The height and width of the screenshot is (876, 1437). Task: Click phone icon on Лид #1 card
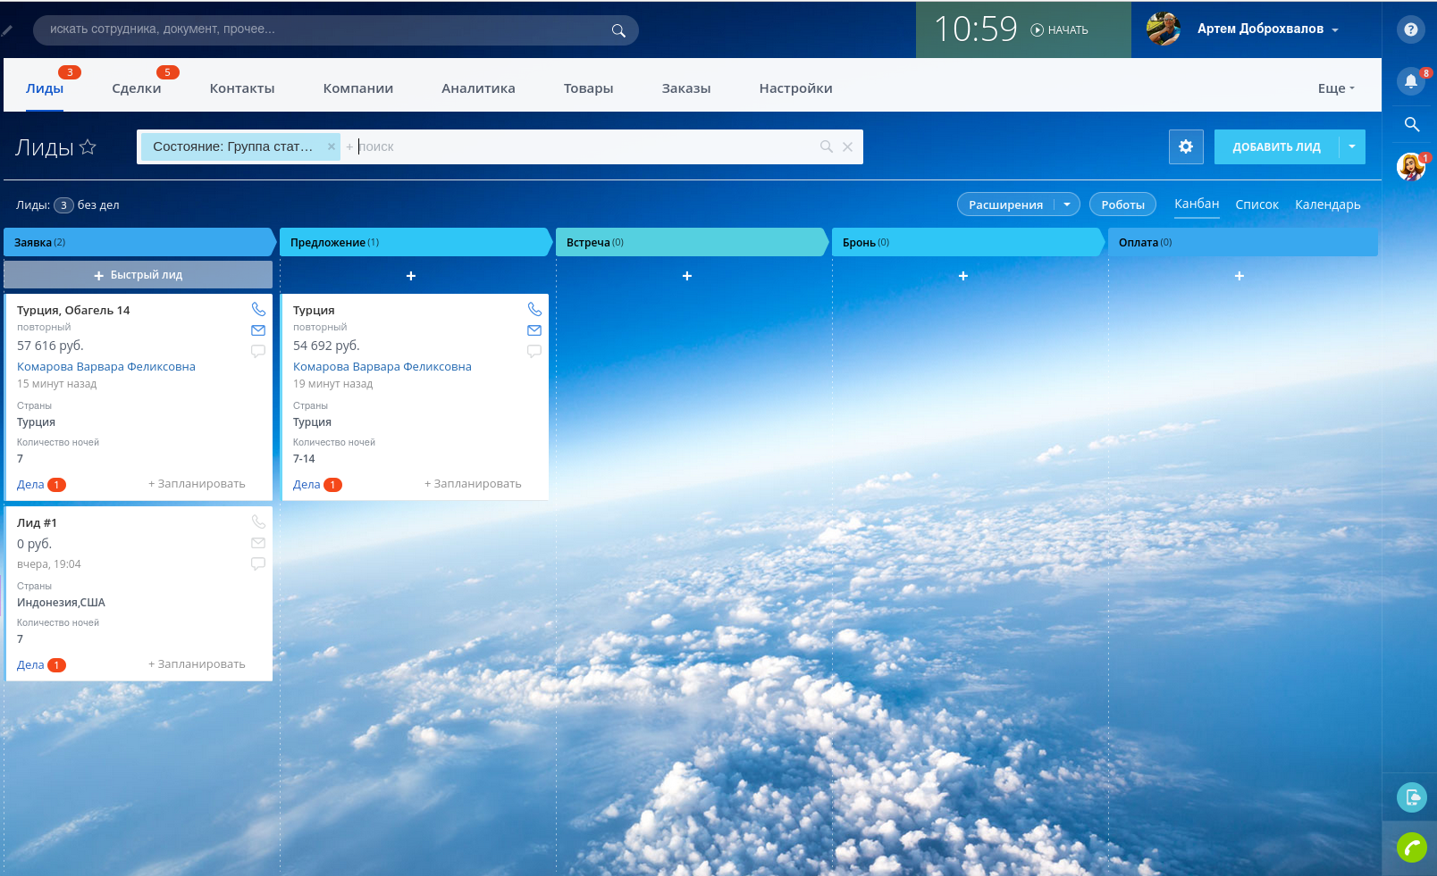coord(258,521)
